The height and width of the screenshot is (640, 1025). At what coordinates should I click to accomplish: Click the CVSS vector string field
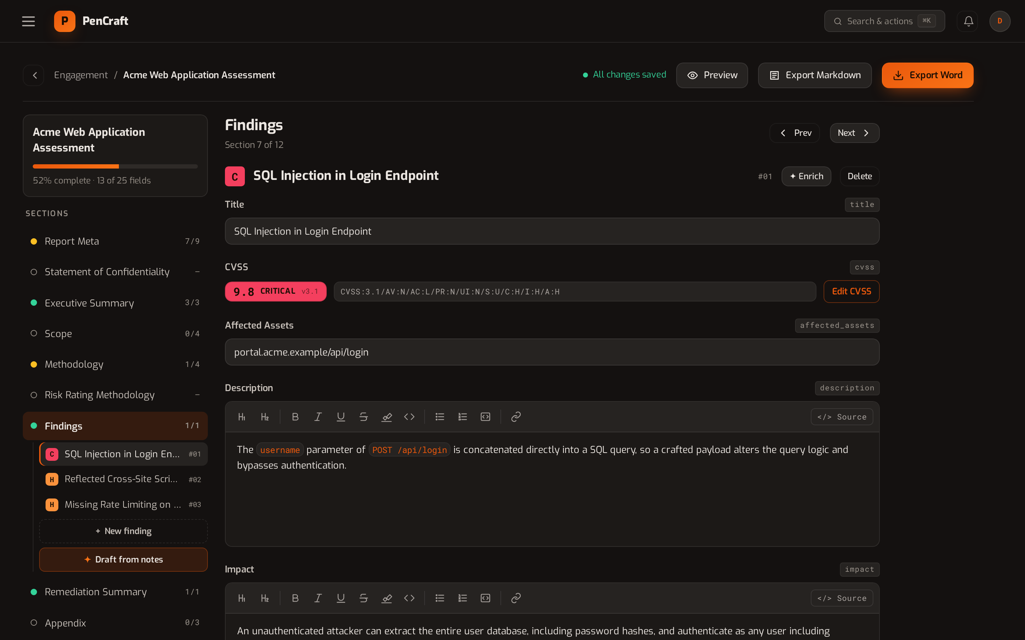click(x=575, y=292)
